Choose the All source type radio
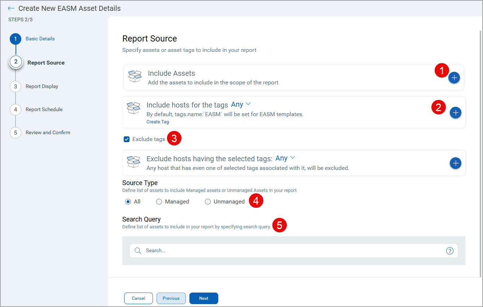The height and width of the screenshot is (307, 483). click(128, 202)
